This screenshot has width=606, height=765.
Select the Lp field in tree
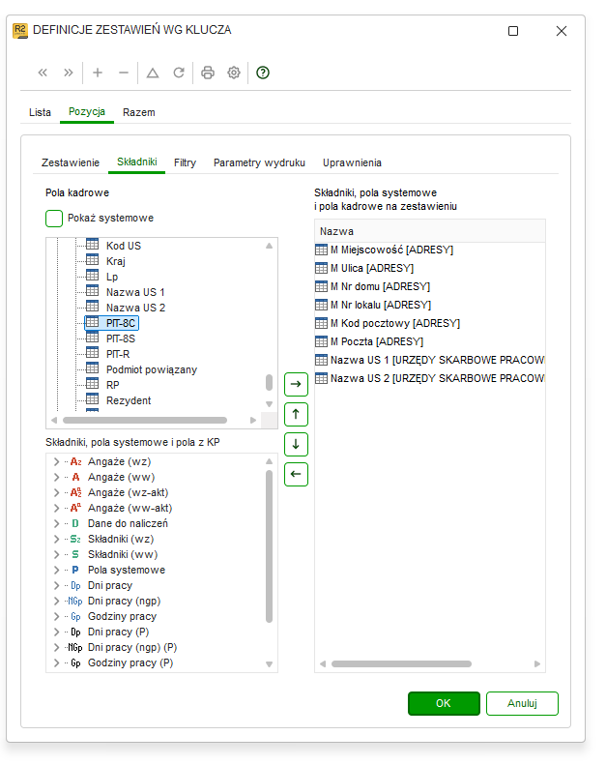pyautogui.click(x=112, y=278)
